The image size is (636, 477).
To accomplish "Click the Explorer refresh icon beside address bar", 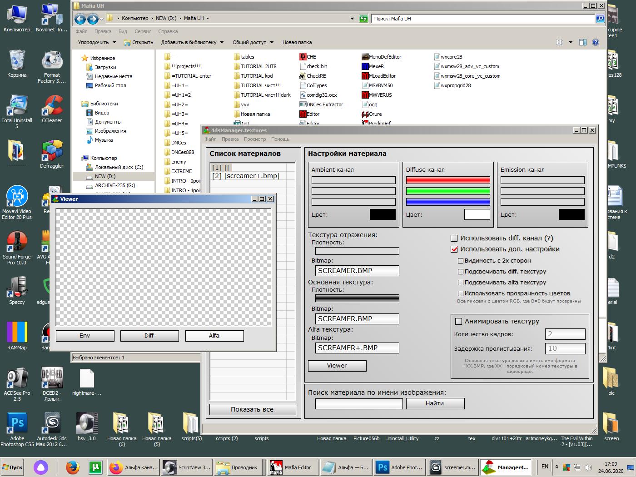I will [x=363, y=19].
